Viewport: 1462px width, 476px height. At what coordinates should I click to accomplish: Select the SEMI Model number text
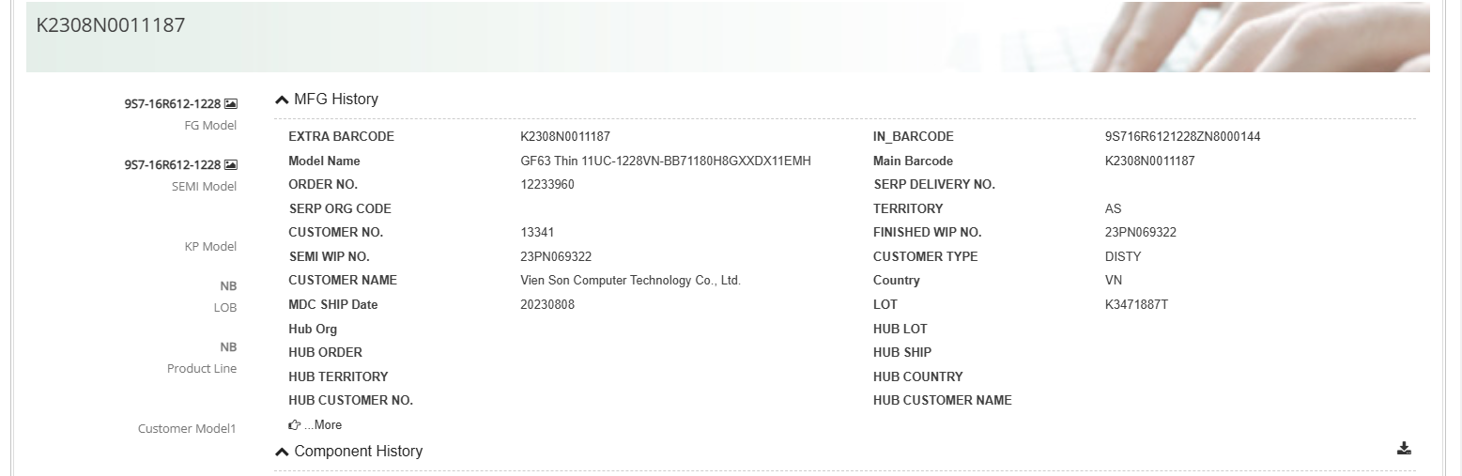point(173,165)
